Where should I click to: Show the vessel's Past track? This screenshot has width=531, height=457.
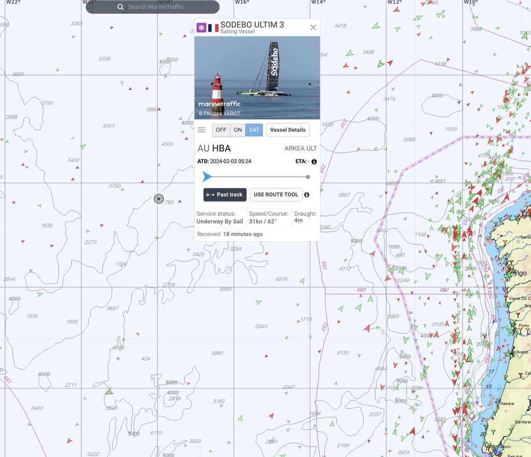click(x=225, y=195)
